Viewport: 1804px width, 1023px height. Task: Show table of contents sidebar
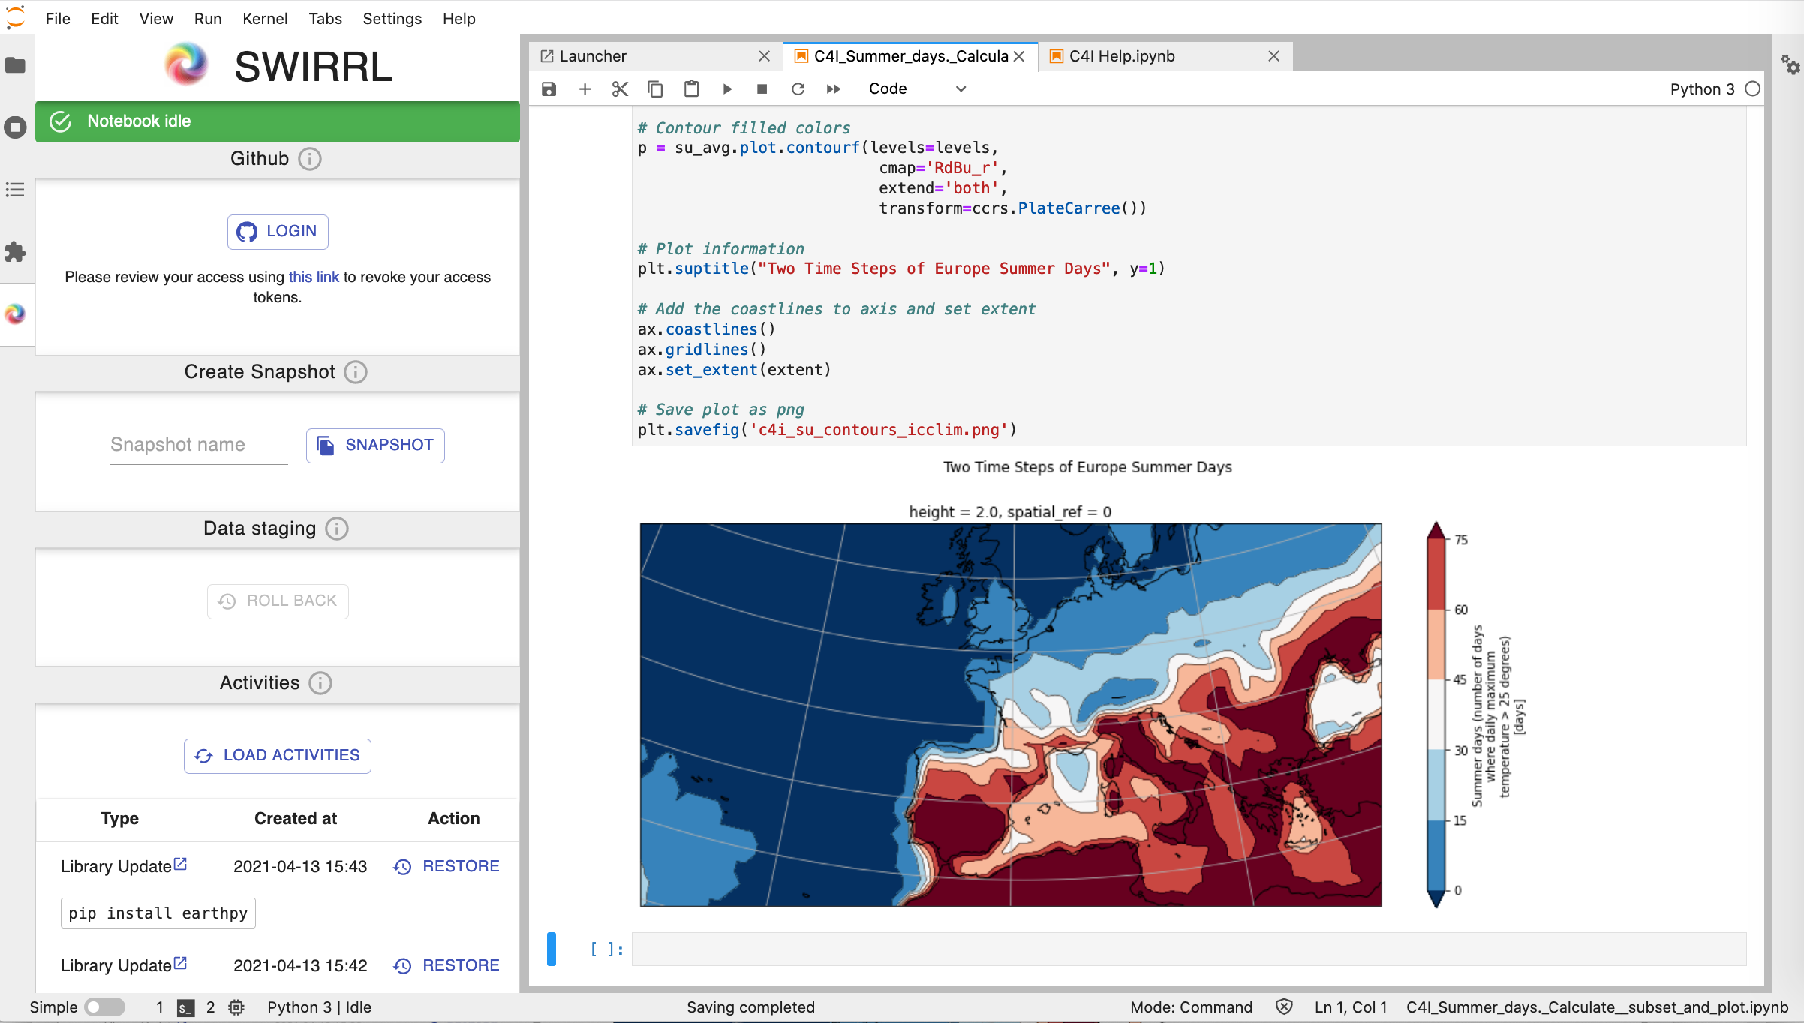pyautogui.click(x=16, y=190)
